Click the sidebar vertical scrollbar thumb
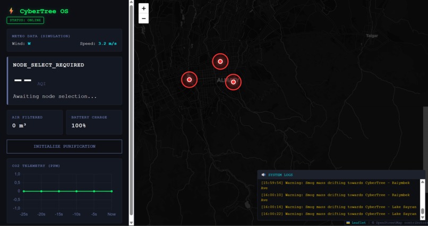Screen dimensions: 428x226 (x=131, y=110)
